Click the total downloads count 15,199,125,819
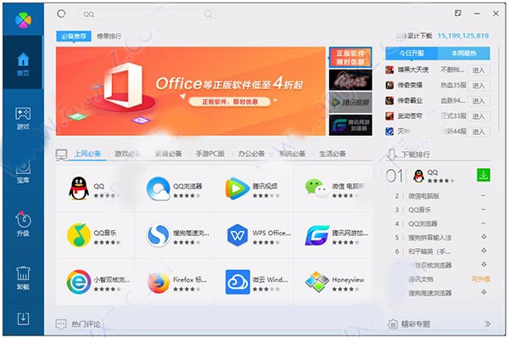The image size is (509, 338). tap(463, 36)
